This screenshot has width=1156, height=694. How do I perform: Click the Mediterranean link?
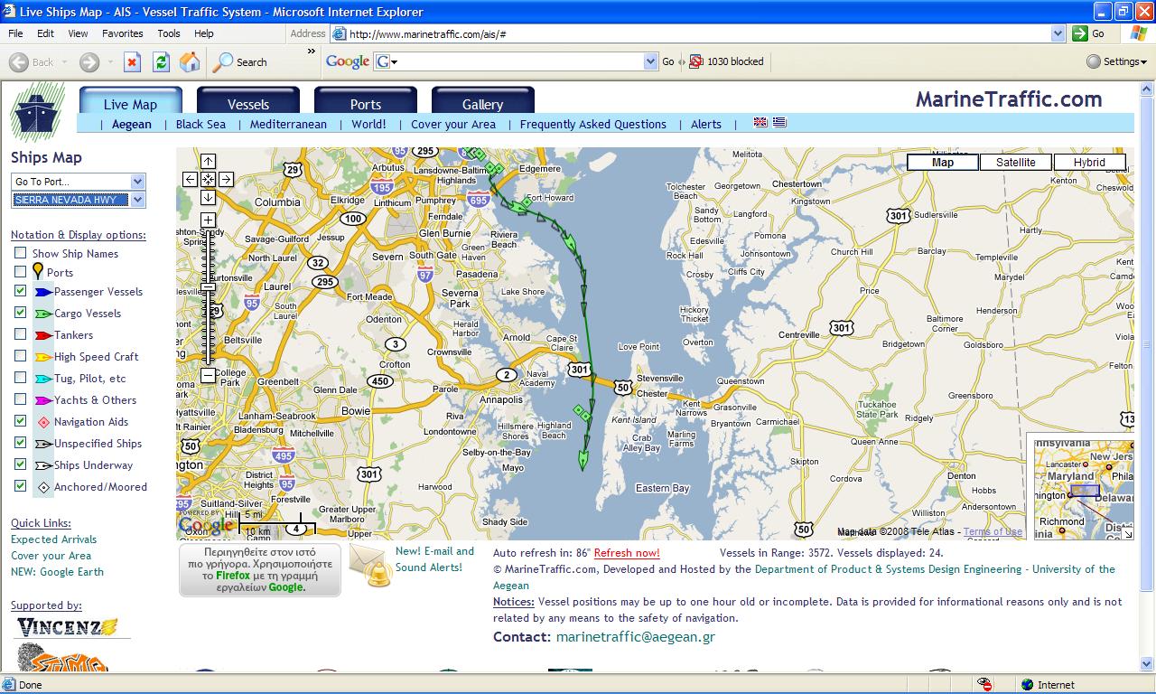288,124
